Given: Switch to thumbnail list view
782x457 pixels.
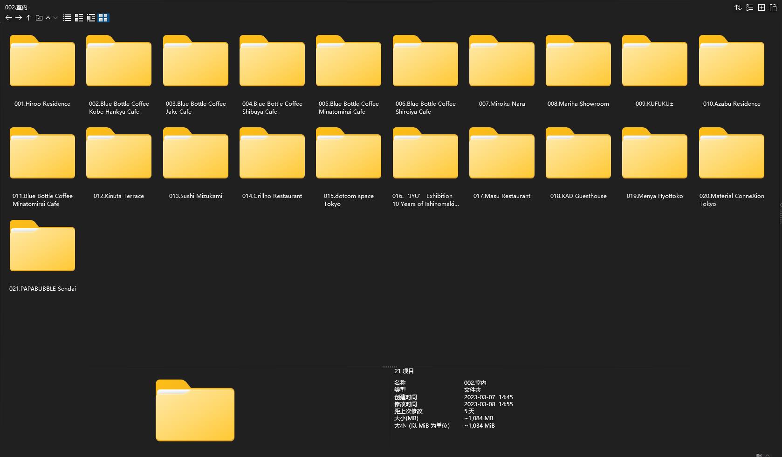Looking at the screenshot, I should tap(79, 18).
